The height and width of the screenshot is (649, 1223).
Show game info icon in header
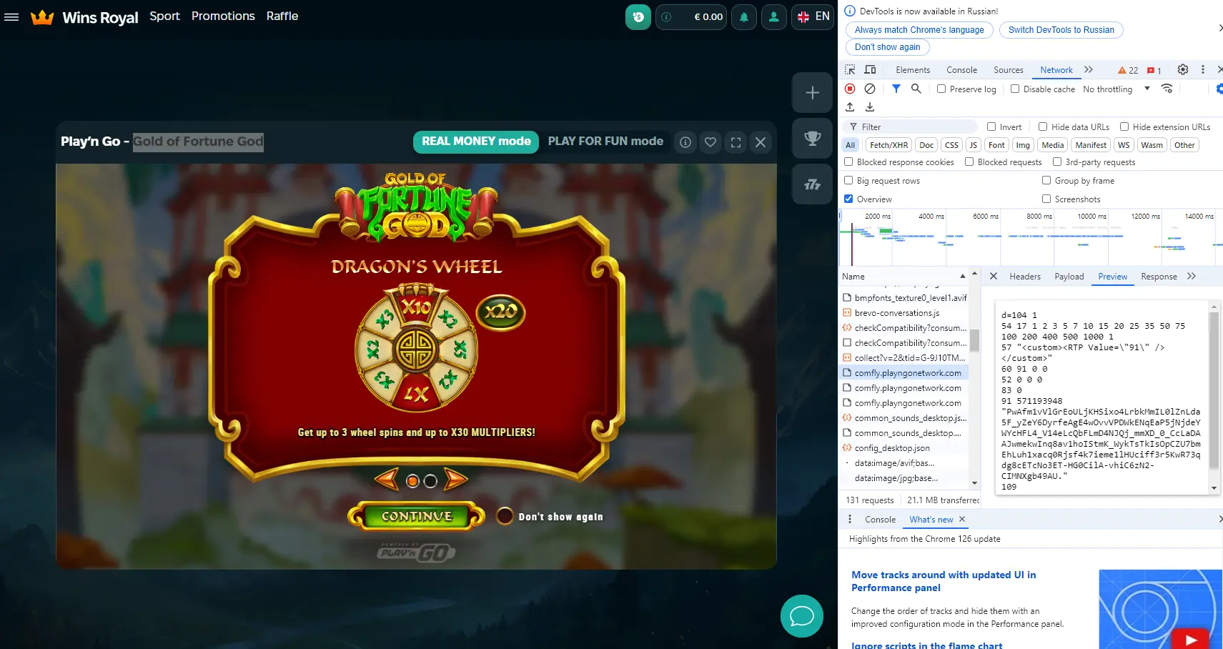tap(685, 142)
